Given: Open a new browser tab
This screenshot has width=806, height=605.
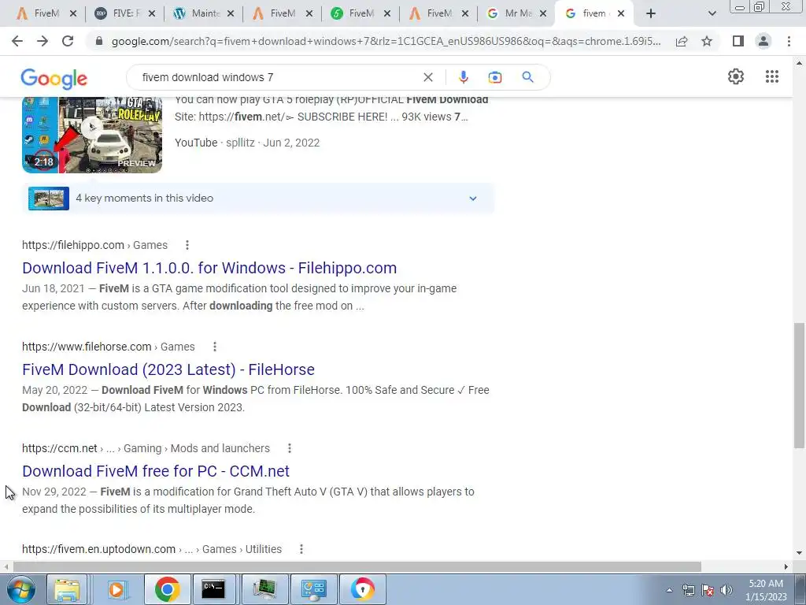Looking at the screenshot, I should click(x=651, y=13).
